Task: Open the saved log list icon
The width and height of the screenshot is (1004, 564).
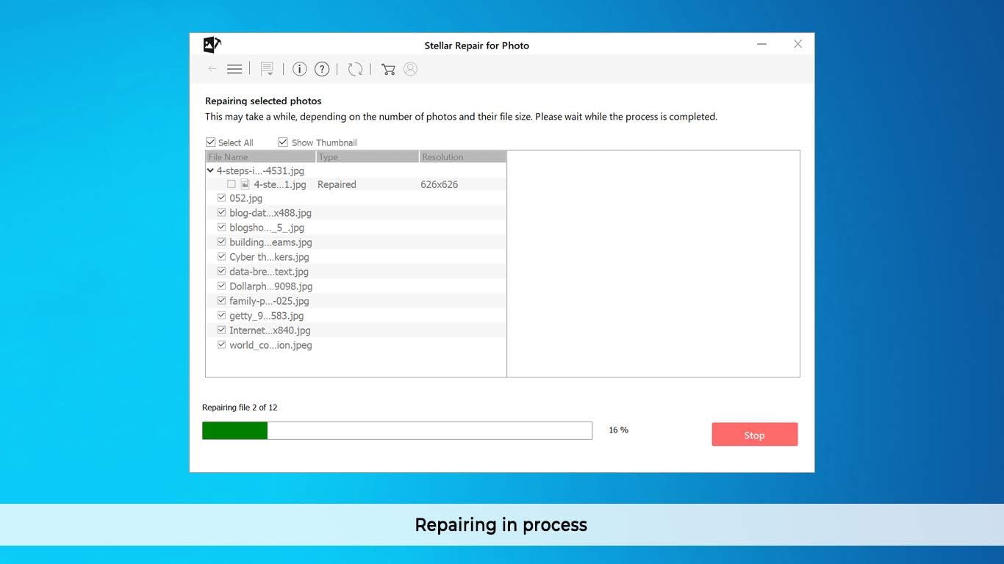Action: click(x=267, y=69)
